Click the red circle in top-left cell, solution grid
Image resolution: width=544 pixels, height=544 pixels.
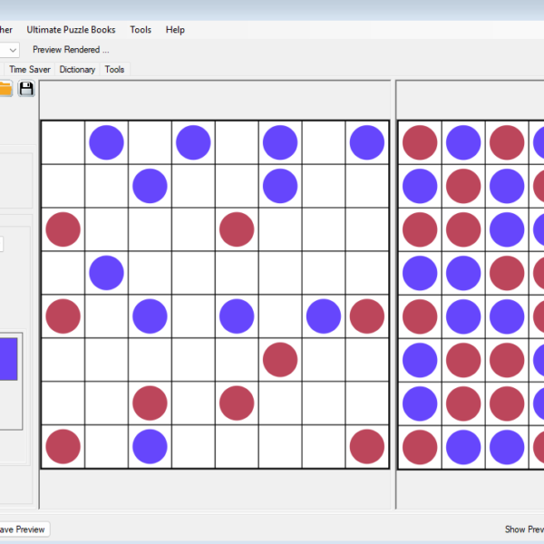point(420,142)
